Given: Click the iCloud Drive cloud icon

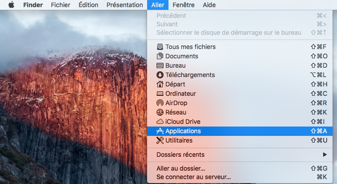Looking at the screenshot, I should 160,122.
